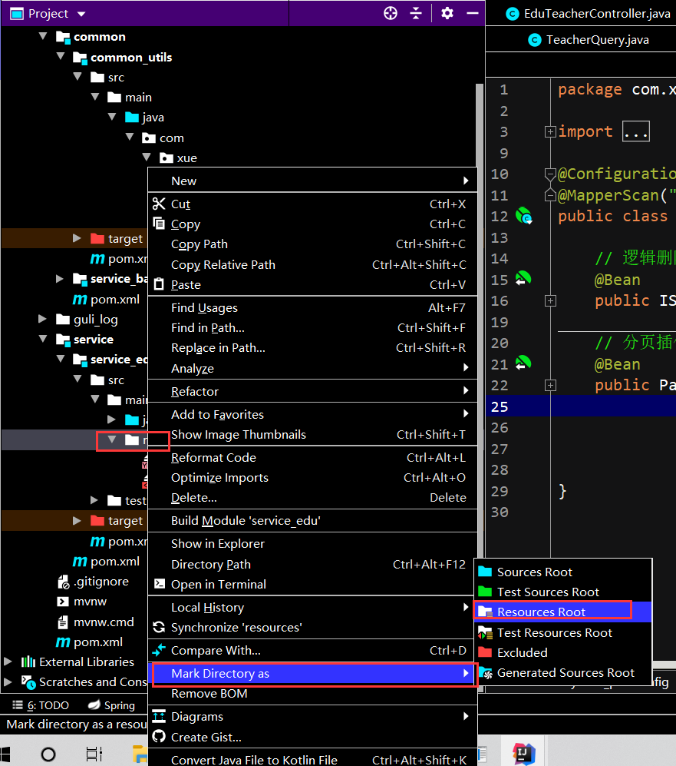Select Optimize Imports
Image resolution: width=676 pixels, height=766 pixels.
(x=312, y=478)
